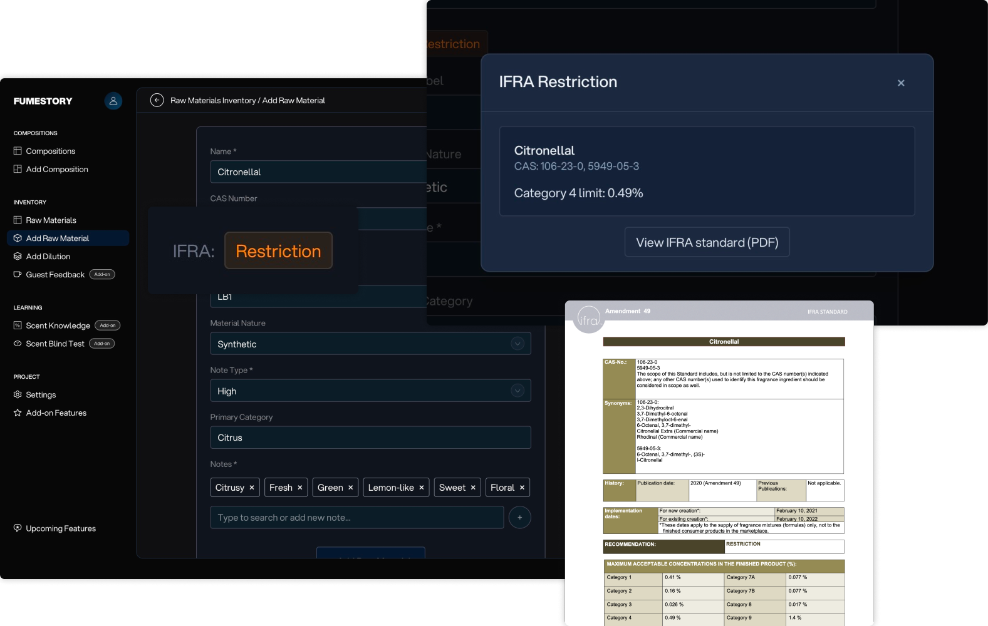
Task: Click the Name field containing Citronellal
Action: point(318,172)
